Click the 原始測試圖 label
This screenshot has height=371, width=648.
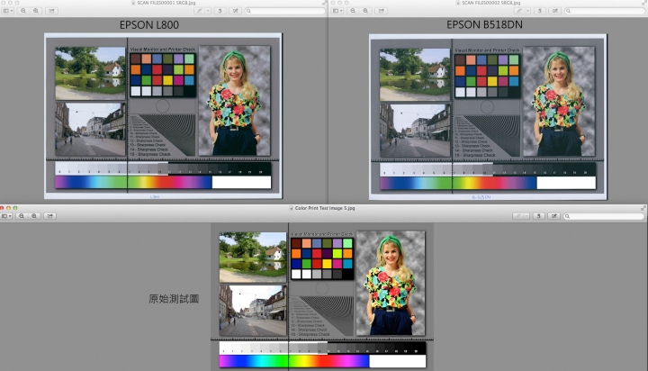[174, 299]
